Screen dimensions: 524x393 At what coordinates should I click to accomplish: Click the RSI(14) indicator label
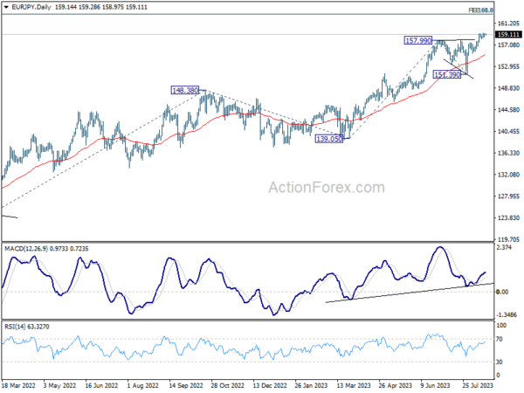15,327
